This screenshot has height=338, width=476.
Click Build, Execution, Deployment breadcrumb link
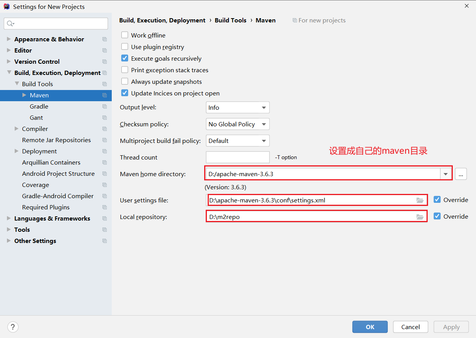tap(162, 20)
